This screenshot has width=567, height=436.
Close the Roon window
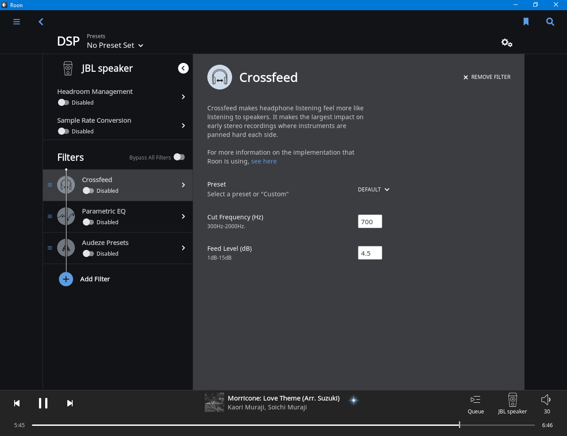(x=556, y=5)
